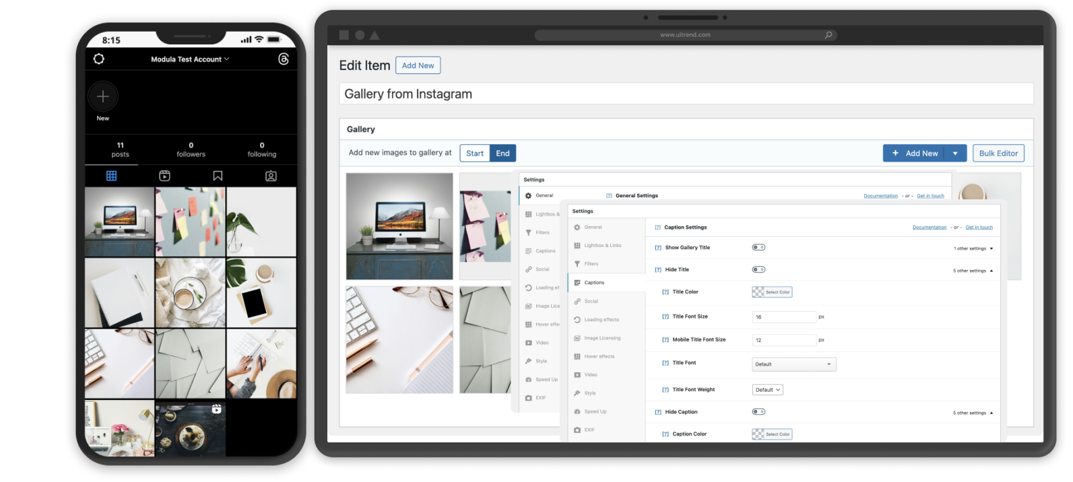
Task: Enable the Hide Caption switch
Action: (758, 412)
